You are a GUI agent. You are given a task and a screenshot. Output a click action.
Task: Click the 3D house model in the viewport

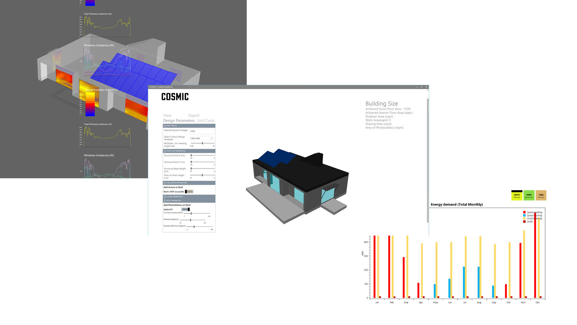pos(298,186)
